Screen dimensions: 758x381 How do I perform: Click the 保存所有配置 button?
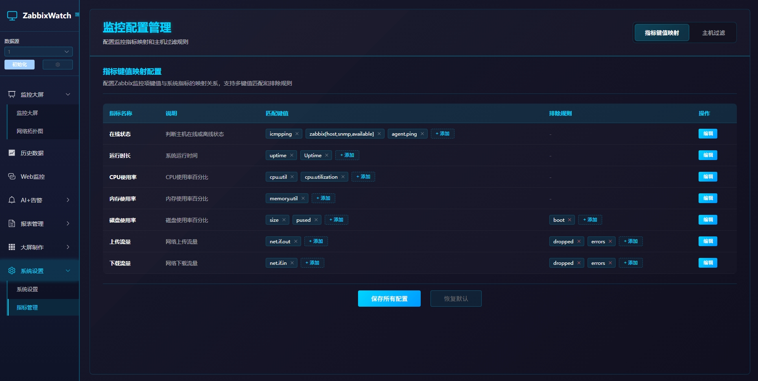pyautogui.click(x=389, y=299)
